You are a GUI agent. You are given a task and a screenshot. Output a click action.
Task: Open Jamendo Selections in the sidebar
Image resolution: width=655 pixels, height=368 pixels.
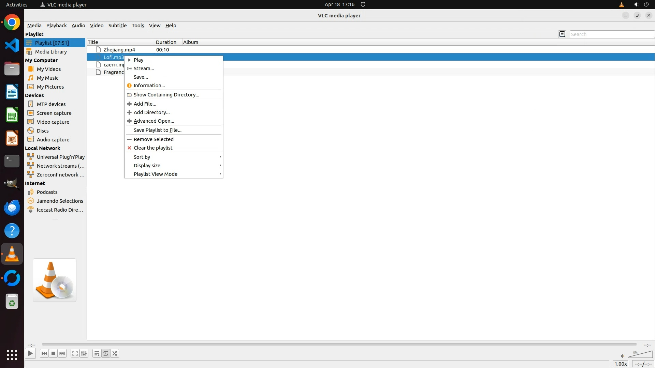pos(60,201)
